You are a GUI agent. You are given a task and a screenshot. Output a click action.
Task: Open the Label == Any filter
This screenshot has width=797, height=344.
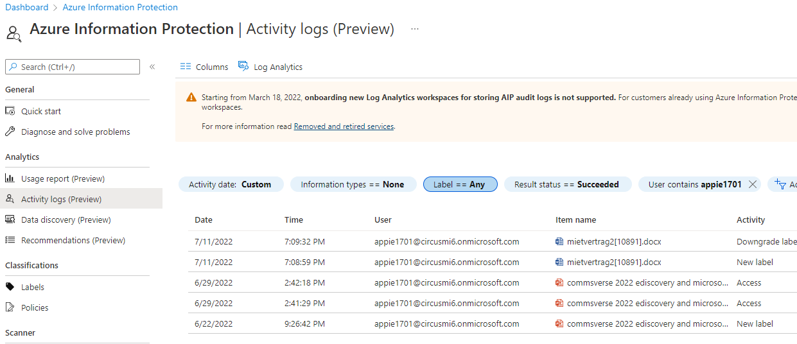[x=459, y=184]
